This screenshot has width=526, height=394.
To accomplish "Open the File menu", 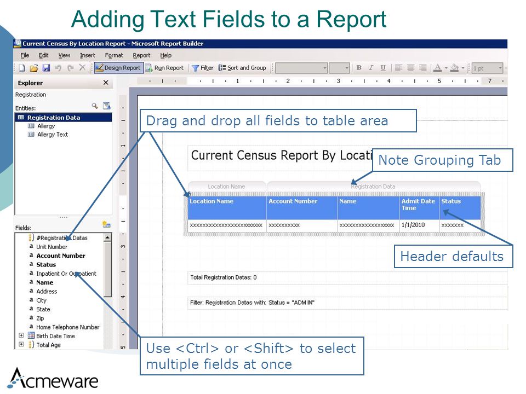I will 25,55.
